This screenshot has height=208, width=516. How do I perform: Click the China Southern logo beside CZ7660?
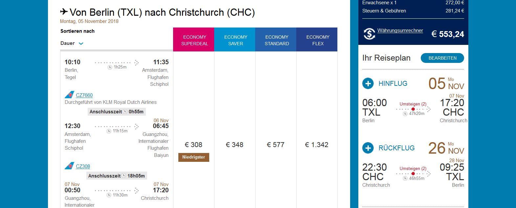click(69, 95)
